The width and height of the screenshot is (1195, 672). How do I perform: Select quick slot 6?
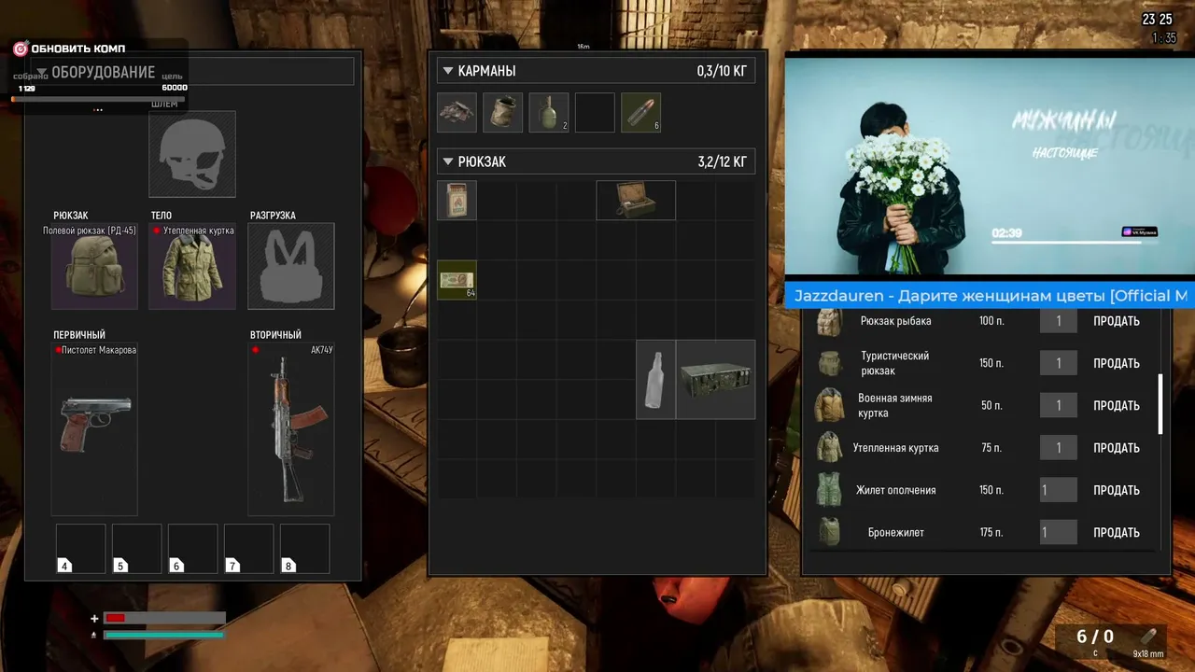[192, 549]
